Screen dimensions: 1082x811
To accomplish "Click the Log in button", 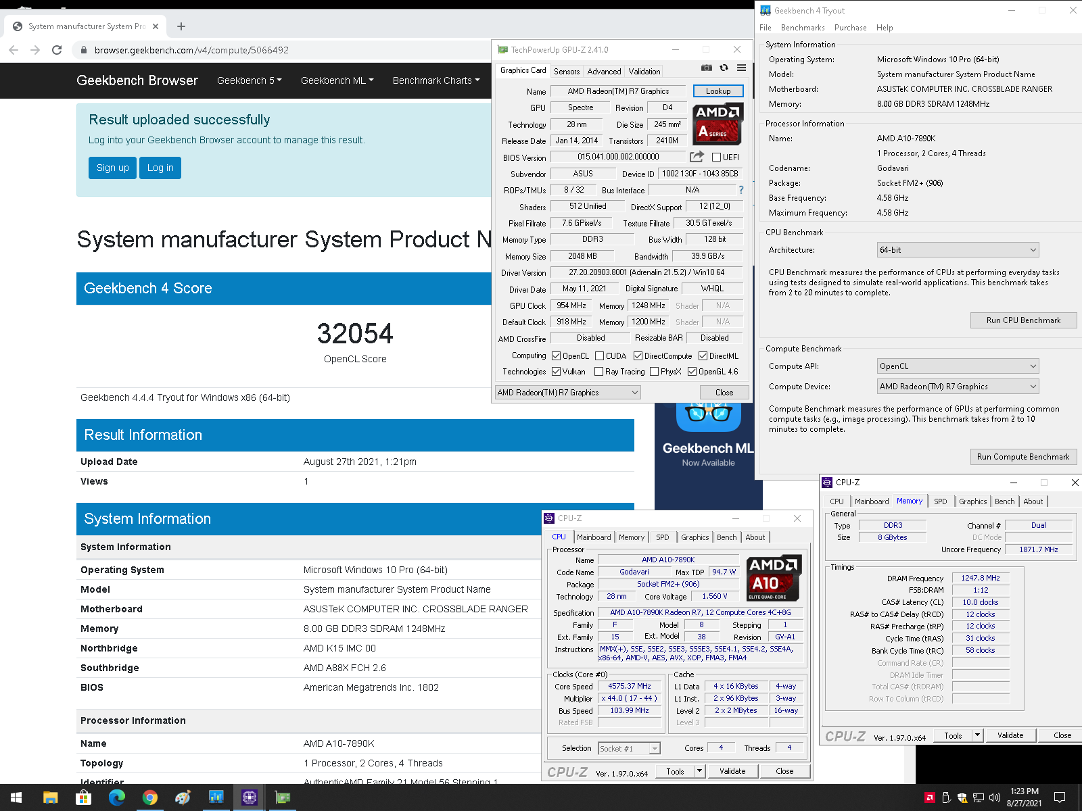I will (x=160, y=168).
